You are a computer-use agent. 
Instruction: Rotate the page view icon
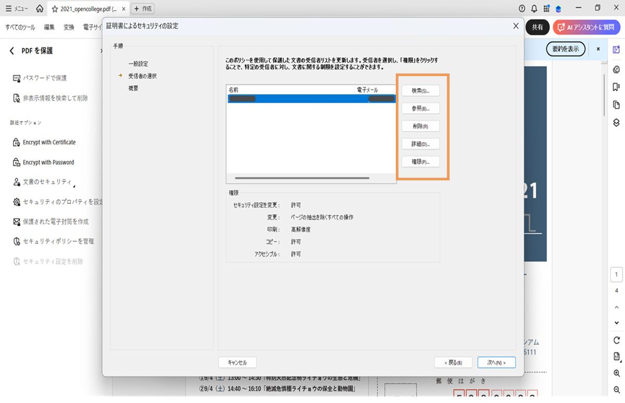(x=617, y=340)
